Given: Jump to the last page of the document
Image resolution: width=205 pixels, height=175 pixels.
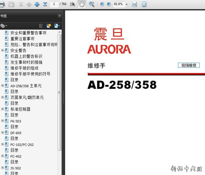Looking at the screenshot, I should point(45,4).
